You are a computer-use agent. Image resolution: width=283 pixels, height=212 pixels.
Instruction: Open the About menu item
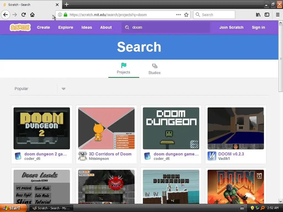[106, 27]
